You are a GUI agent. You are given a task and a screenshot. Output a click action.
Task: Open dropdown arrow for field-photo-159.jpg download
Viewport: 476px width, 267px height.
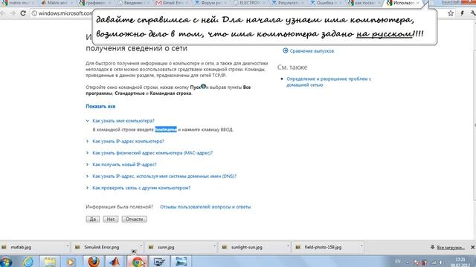coord(361,246)
